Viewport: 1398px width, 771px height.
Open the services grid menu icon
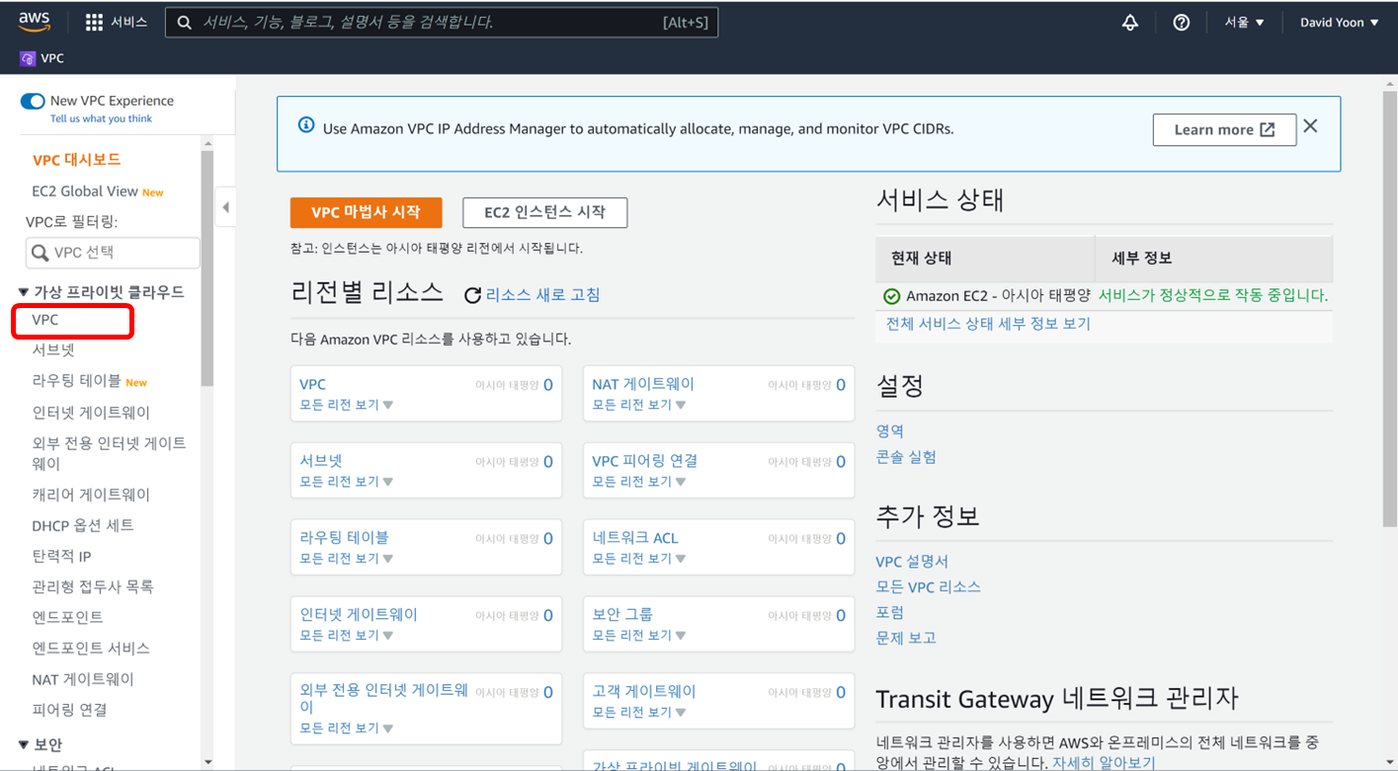(95, 23)
